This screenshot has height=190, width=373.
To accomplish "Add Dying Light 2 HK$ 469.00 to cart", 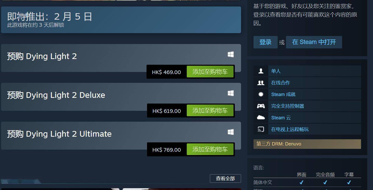I will (210, 72).
